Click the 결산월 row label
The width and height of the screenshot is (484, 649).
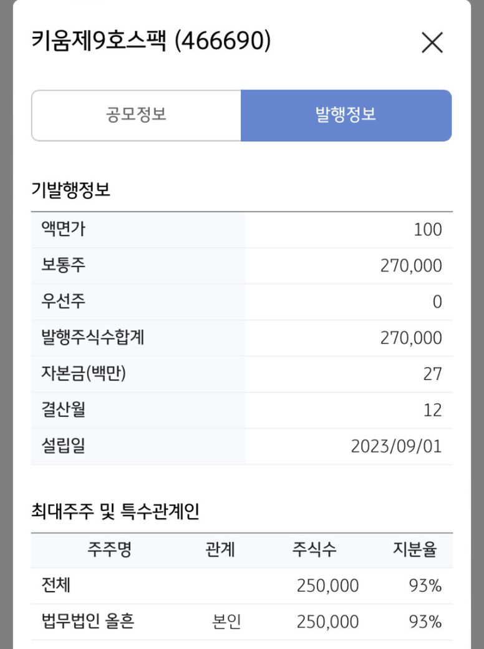click(x=63, y=410)
